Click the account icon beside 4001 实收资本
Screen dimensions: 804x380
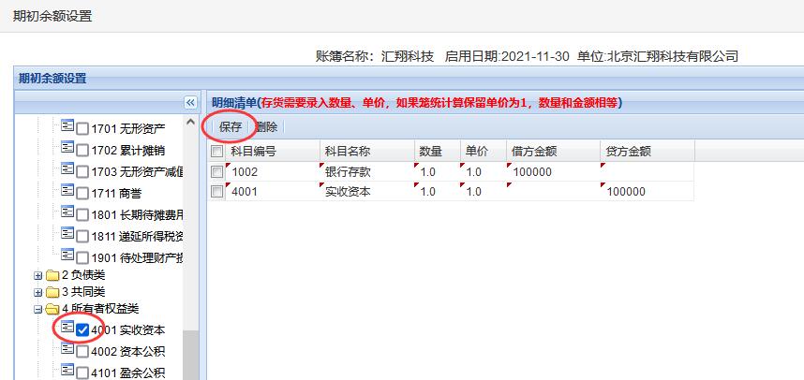(67, 328)
